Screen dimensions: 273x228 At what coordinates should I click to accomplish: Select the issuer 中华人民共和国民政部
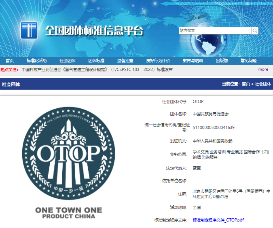point(212,141)
